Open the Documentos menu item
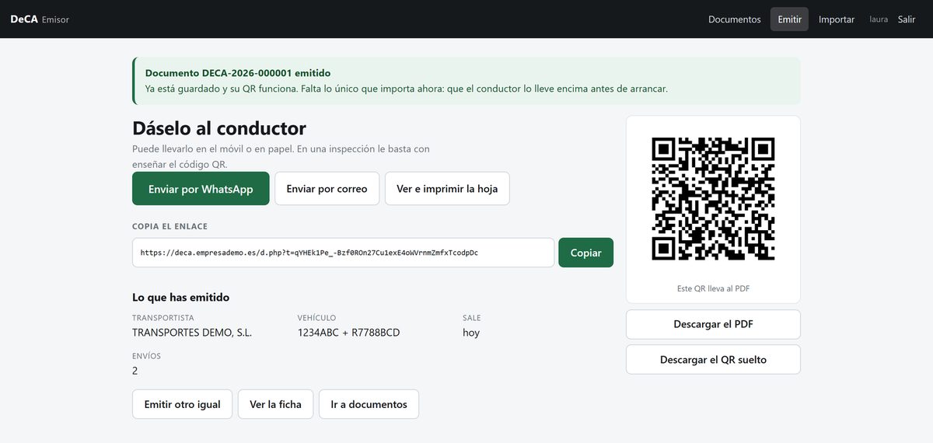Viewport: 933px width, 443px height. 734,19
